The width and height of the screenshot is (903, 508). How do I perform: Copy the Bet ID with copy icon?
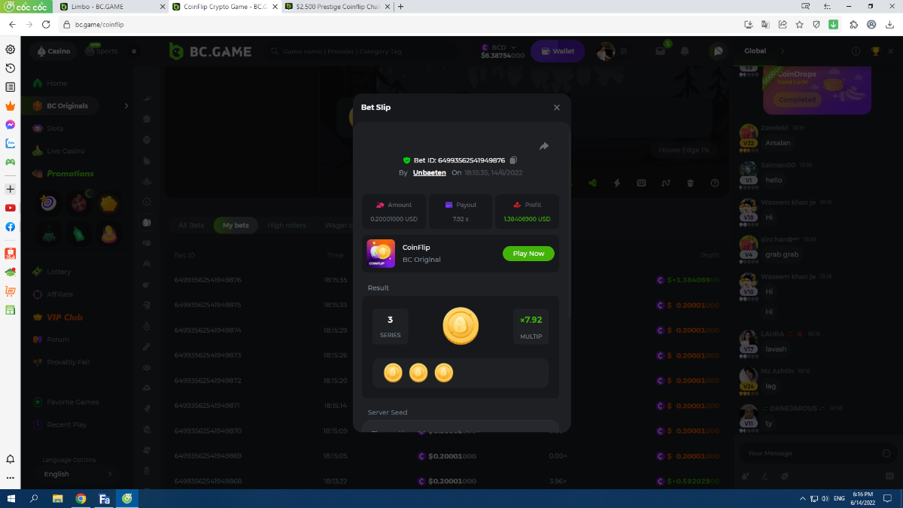(x=513, y=160)
